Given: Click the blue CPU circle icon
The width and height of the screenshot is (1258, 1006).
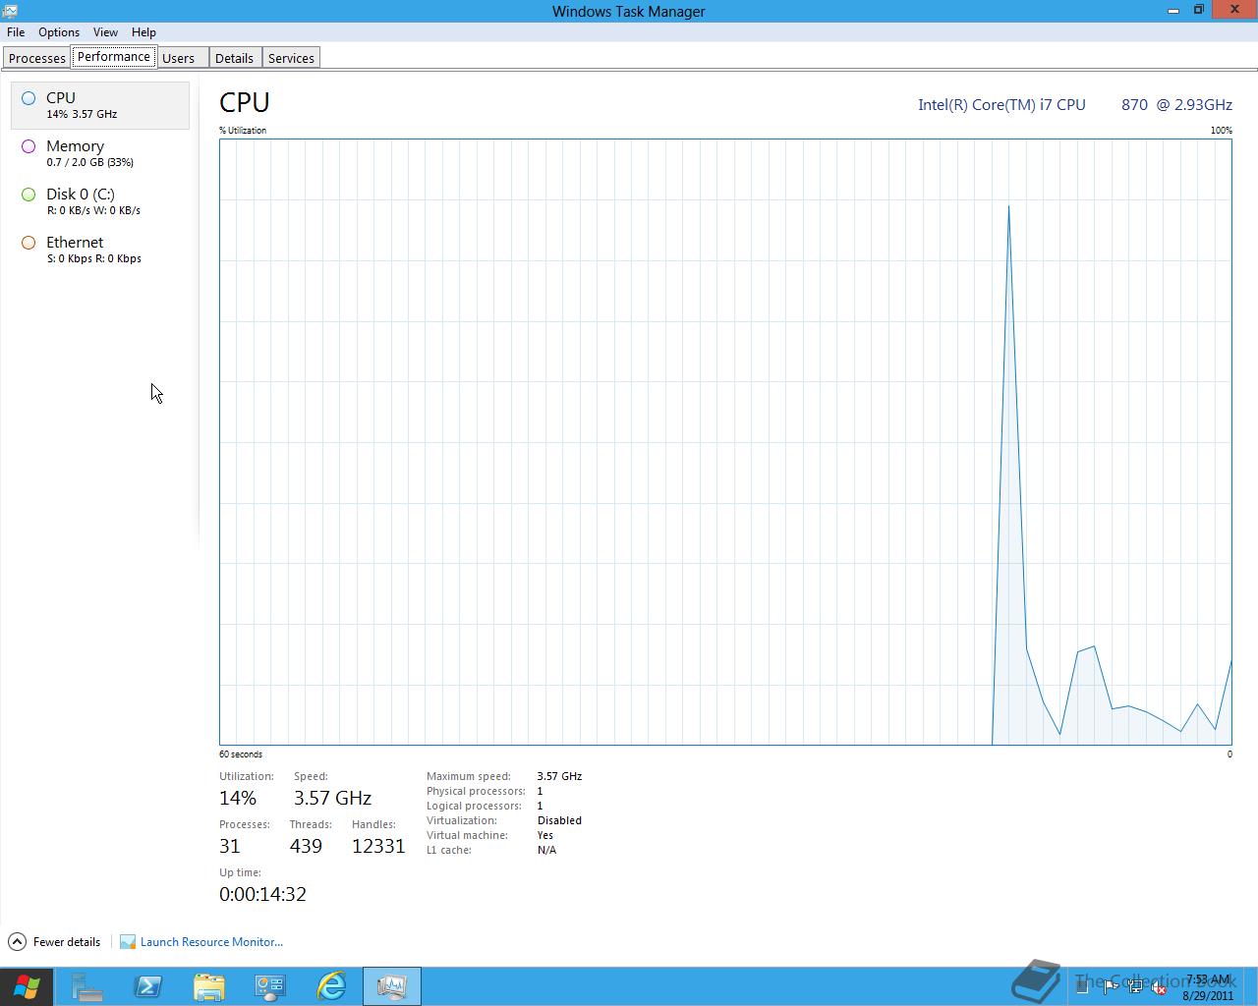Looking at the screenshot, I should (29, 98).
